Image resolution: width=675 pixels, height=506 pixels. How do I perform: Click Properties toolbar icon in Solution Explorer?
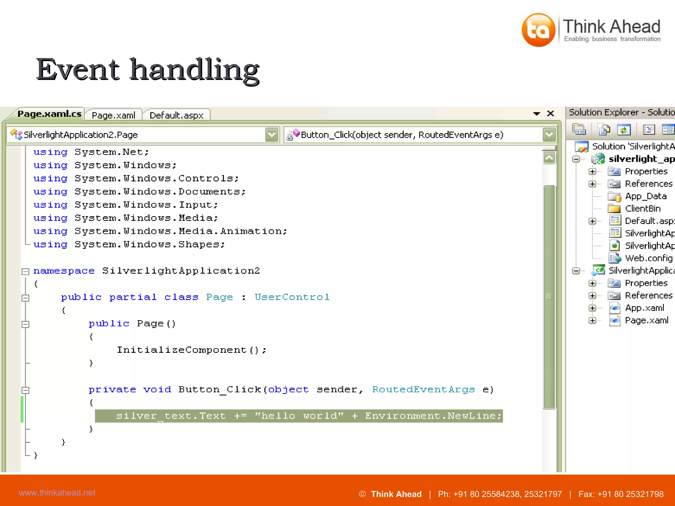579,129
